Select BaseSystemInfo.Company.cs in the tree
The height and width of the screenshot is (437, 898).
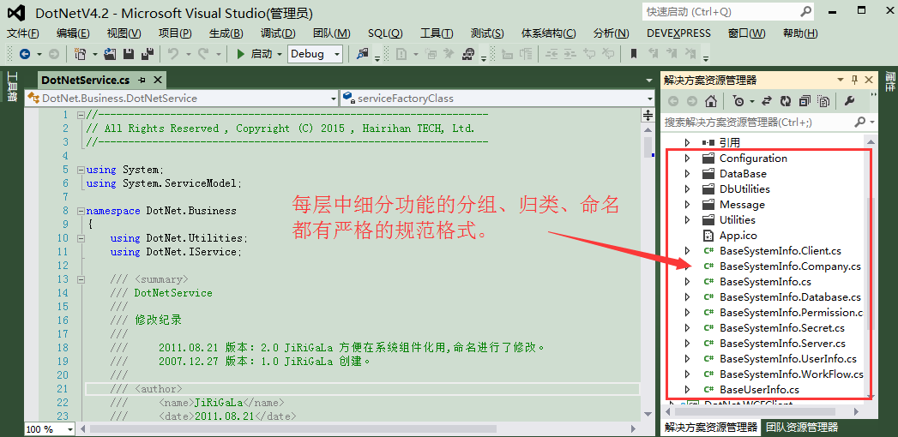(x=790, y=266)
